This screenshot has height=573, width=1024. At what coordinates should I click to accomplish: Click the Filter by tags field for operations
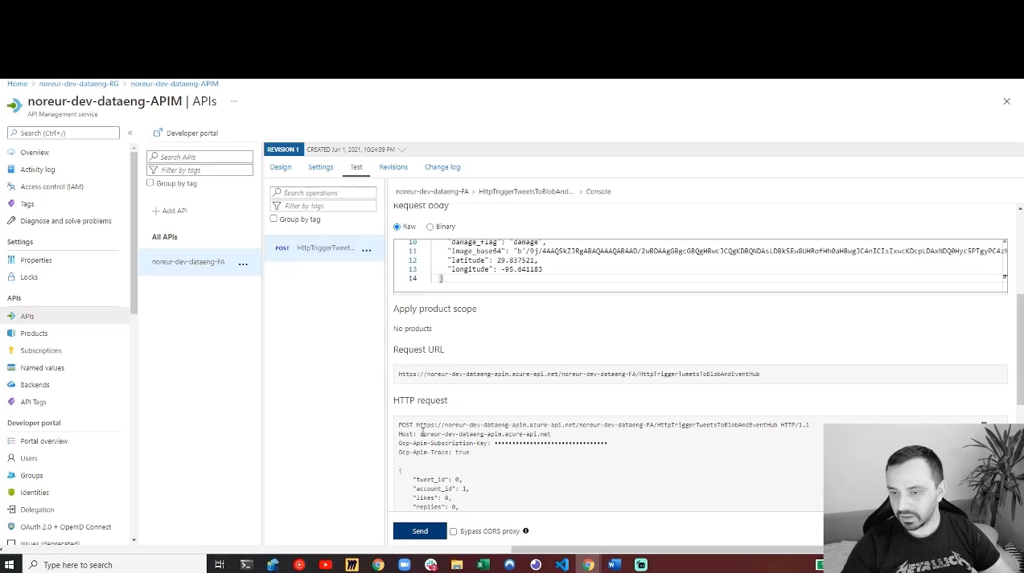pyautogui.click(x=323, y=206)
